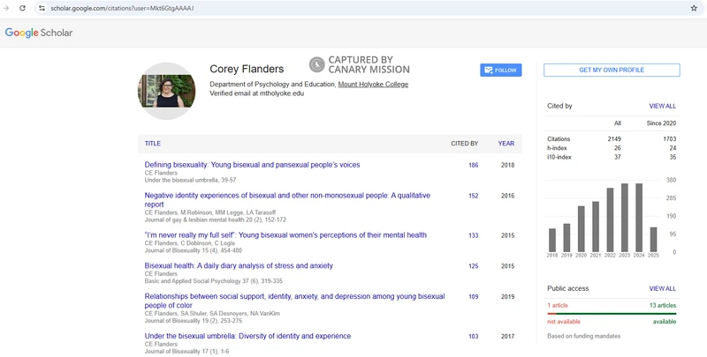Screen dimensions: 707x357
Task: Open 'Relationships between social support, identity' article
Action: point(294,301)
